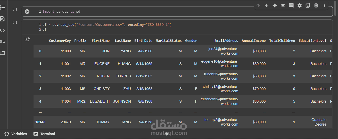This screenshot has width=338, height=139.
Task: Click christy12@adventure-works.com email cell
Action: point(220,89)
